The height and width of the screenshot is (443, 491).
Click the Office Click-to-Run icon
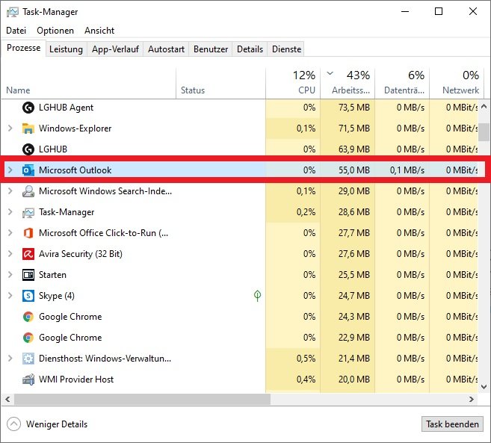coord(28,233)
